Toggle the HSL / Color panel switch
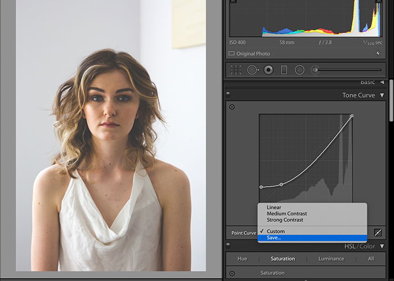Image resolution: width=394 pixels, height=281 pixels. pos(228,244)
